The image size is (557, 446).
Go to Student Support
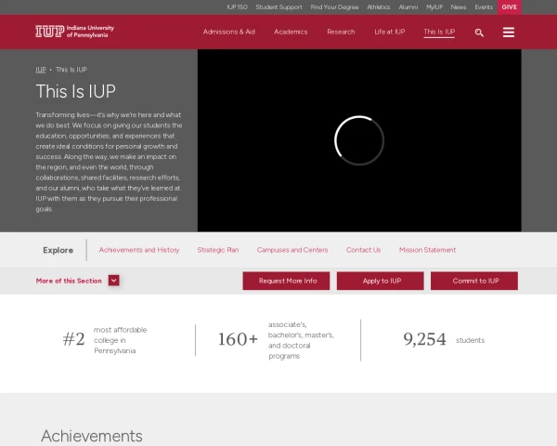[278, 7]
